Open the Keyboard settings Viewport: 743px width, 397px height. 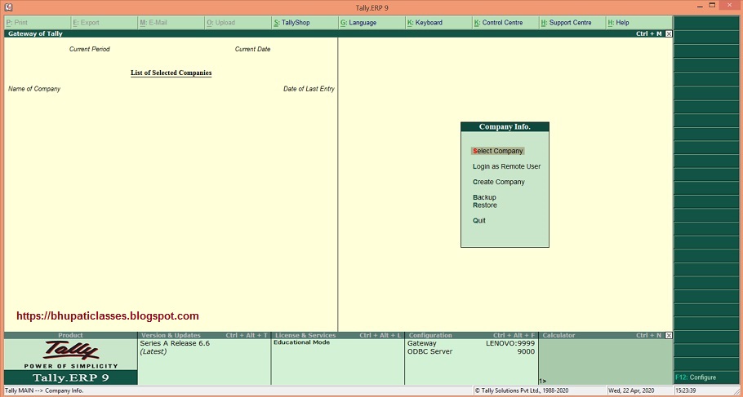click(x=438, y=22)
